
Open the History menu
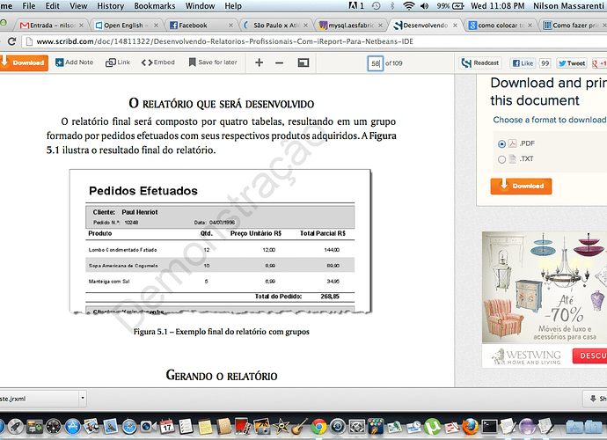110,6
